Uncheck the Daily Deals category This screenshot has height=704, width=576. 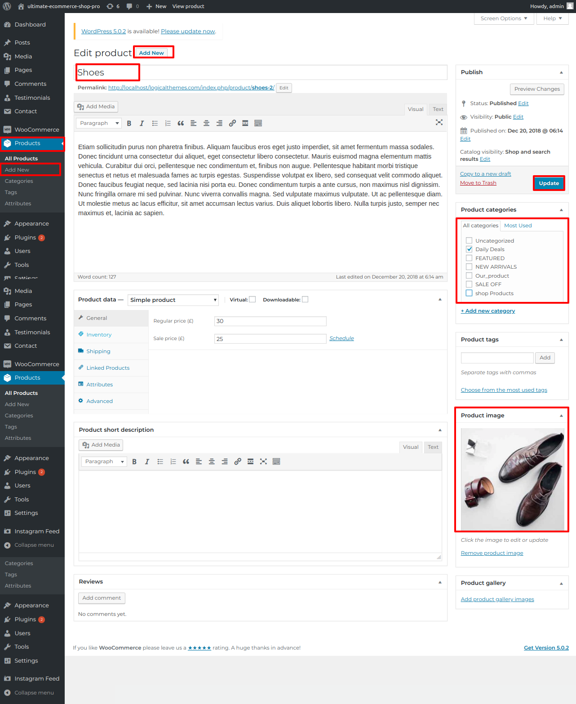click(x=469, y=249)
